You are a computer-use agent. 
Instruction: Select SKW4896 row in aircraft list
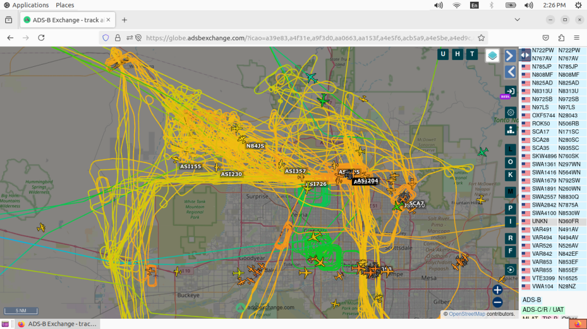553,156
